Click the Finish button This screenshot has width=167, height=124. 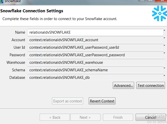[x=118, y=117]
